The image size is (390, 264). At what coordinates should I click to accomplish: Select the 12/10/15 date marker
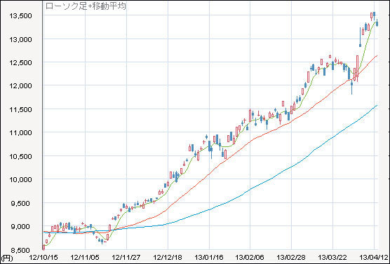[x=43, y=258]
